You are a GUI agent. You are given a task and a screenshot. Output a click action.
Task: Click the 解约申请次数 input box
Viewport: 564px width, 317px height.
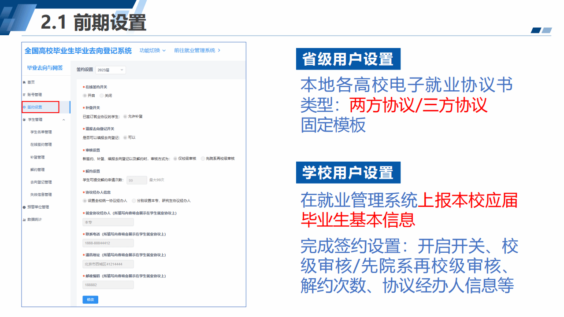(137, 180)
